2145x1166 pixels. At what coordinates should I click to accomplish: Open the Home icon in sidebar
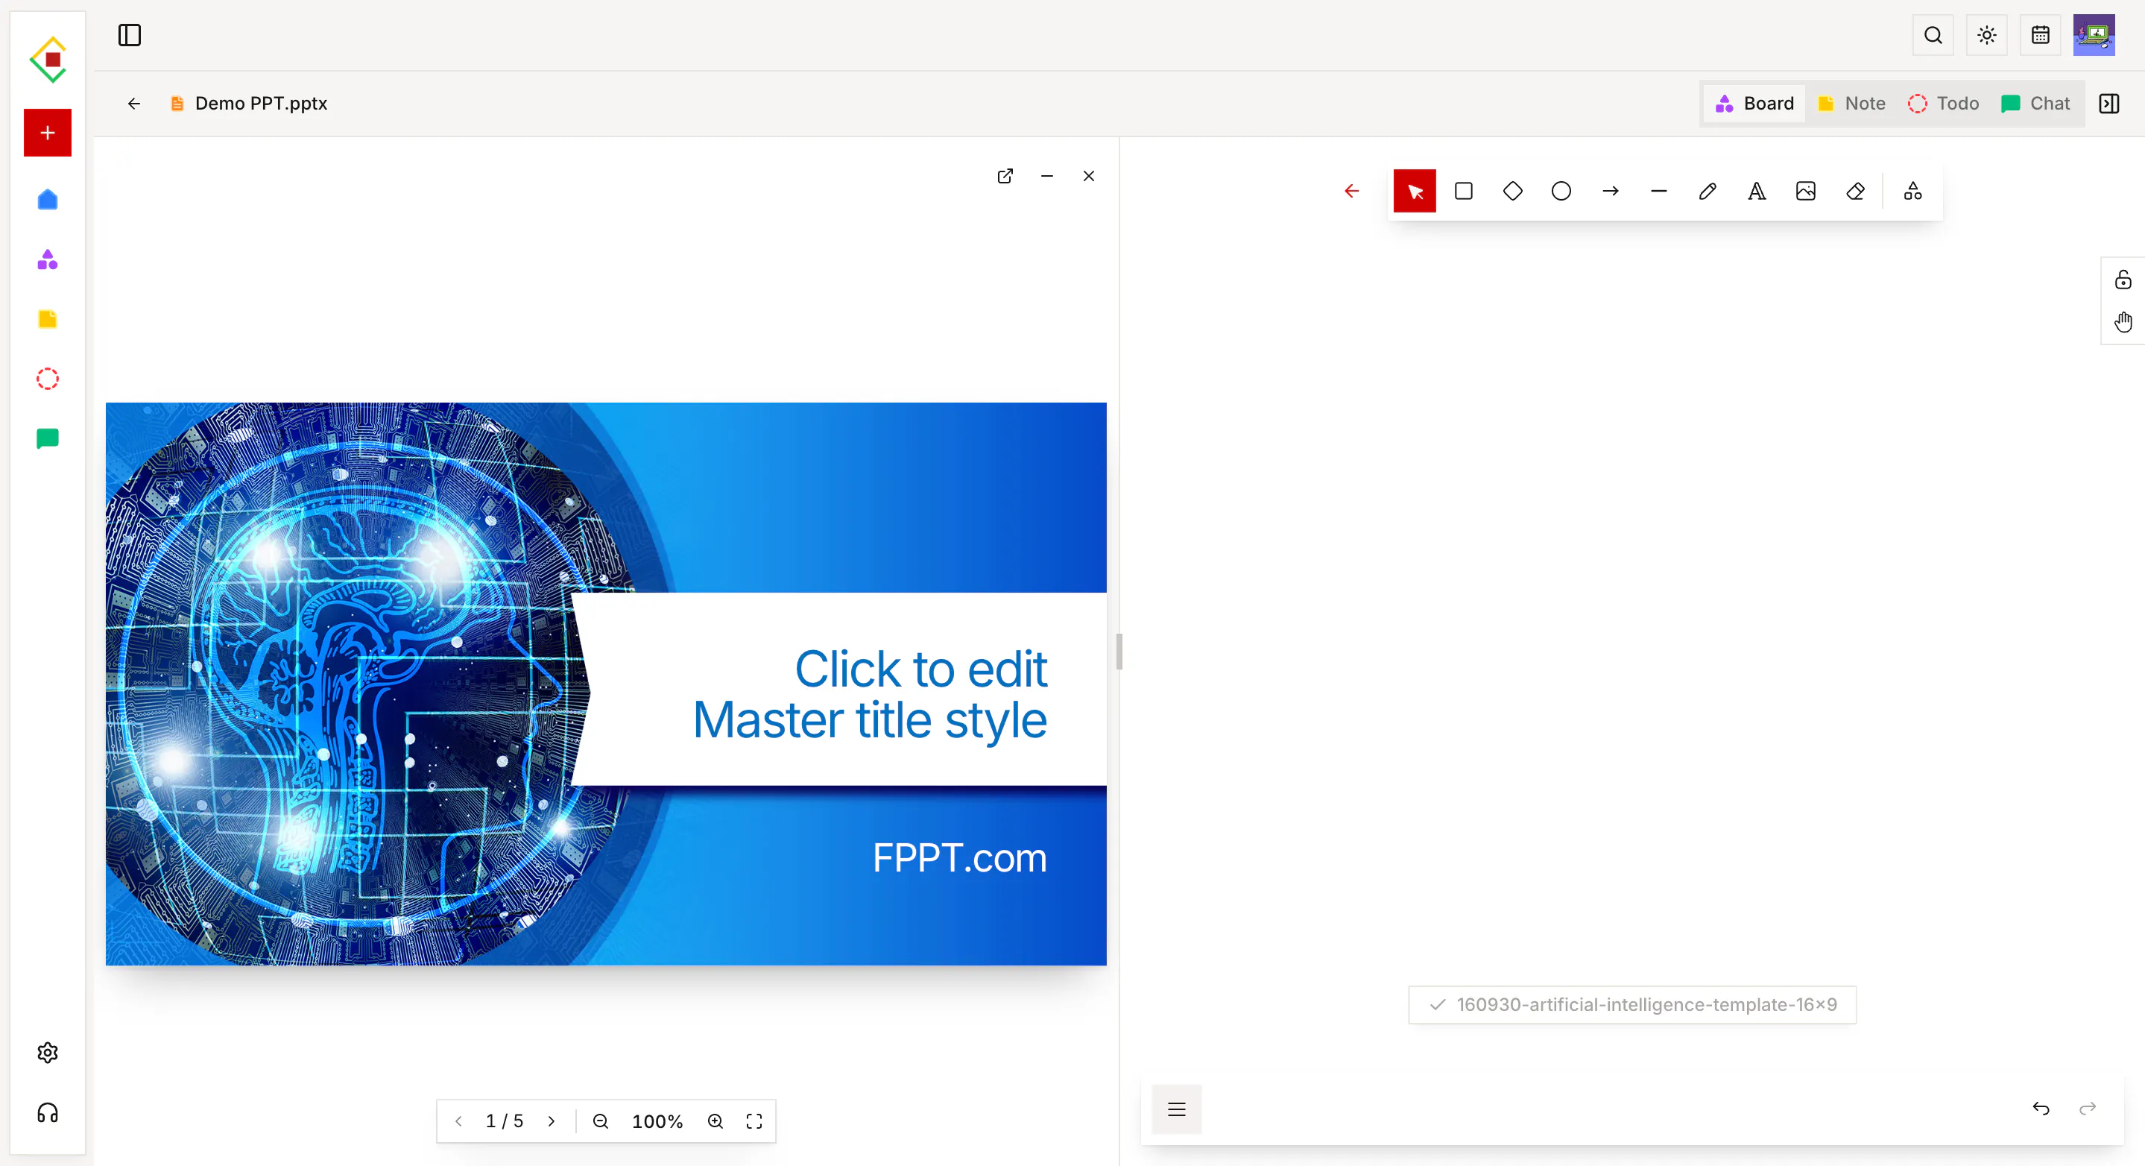tap(48, 200)
